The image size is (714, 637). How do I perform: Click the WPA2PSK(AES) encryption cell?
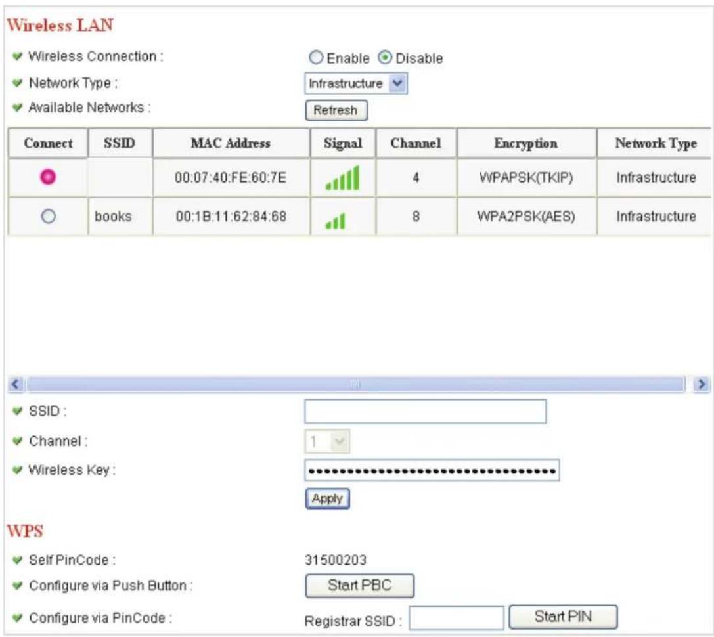526,216
